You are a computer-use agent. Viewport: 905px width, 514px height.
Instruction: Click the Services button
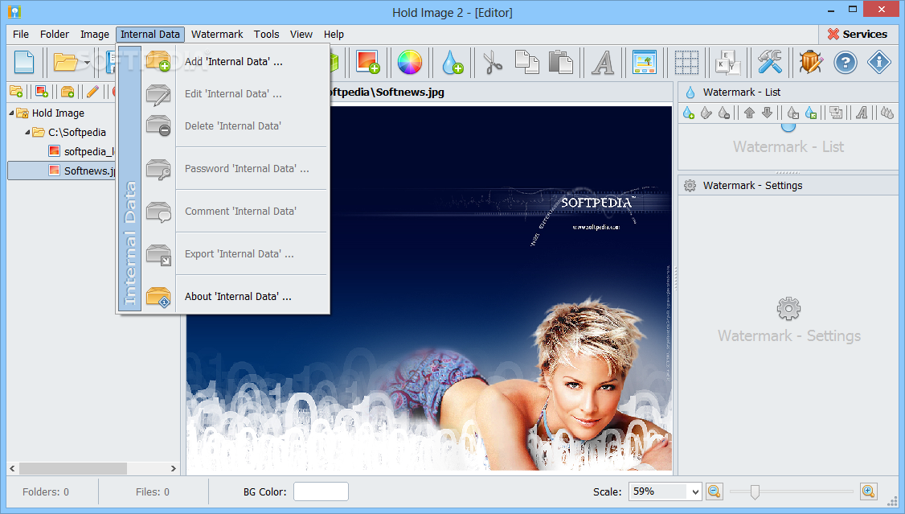(857, 34)
